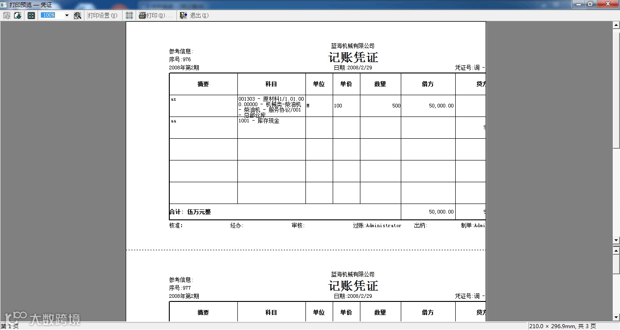Screen dimensions: 620x330
Task: Click the 摘要 header in voucher 977
Action: point(203,312)
